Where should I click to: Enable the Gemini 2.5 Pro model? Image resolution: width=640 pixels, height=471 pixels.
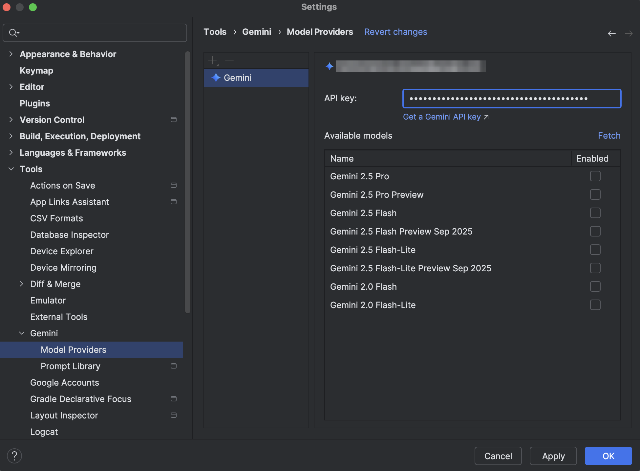click(x=595, y=176)
